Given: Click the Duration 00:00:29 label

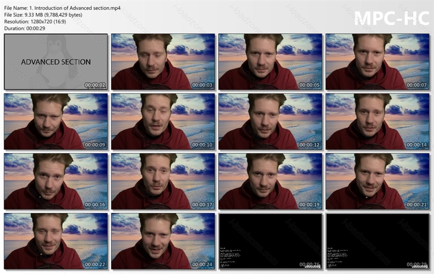Looking at the screenshot, I should (25, 28).
